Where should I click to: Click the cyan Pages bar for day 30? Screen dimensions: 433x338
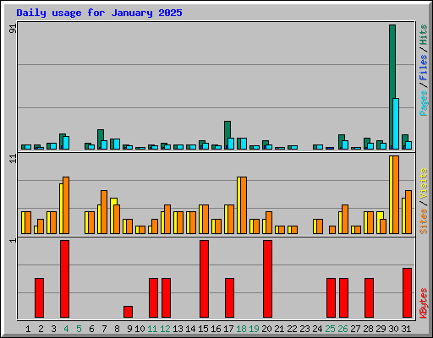pos(396,123)
